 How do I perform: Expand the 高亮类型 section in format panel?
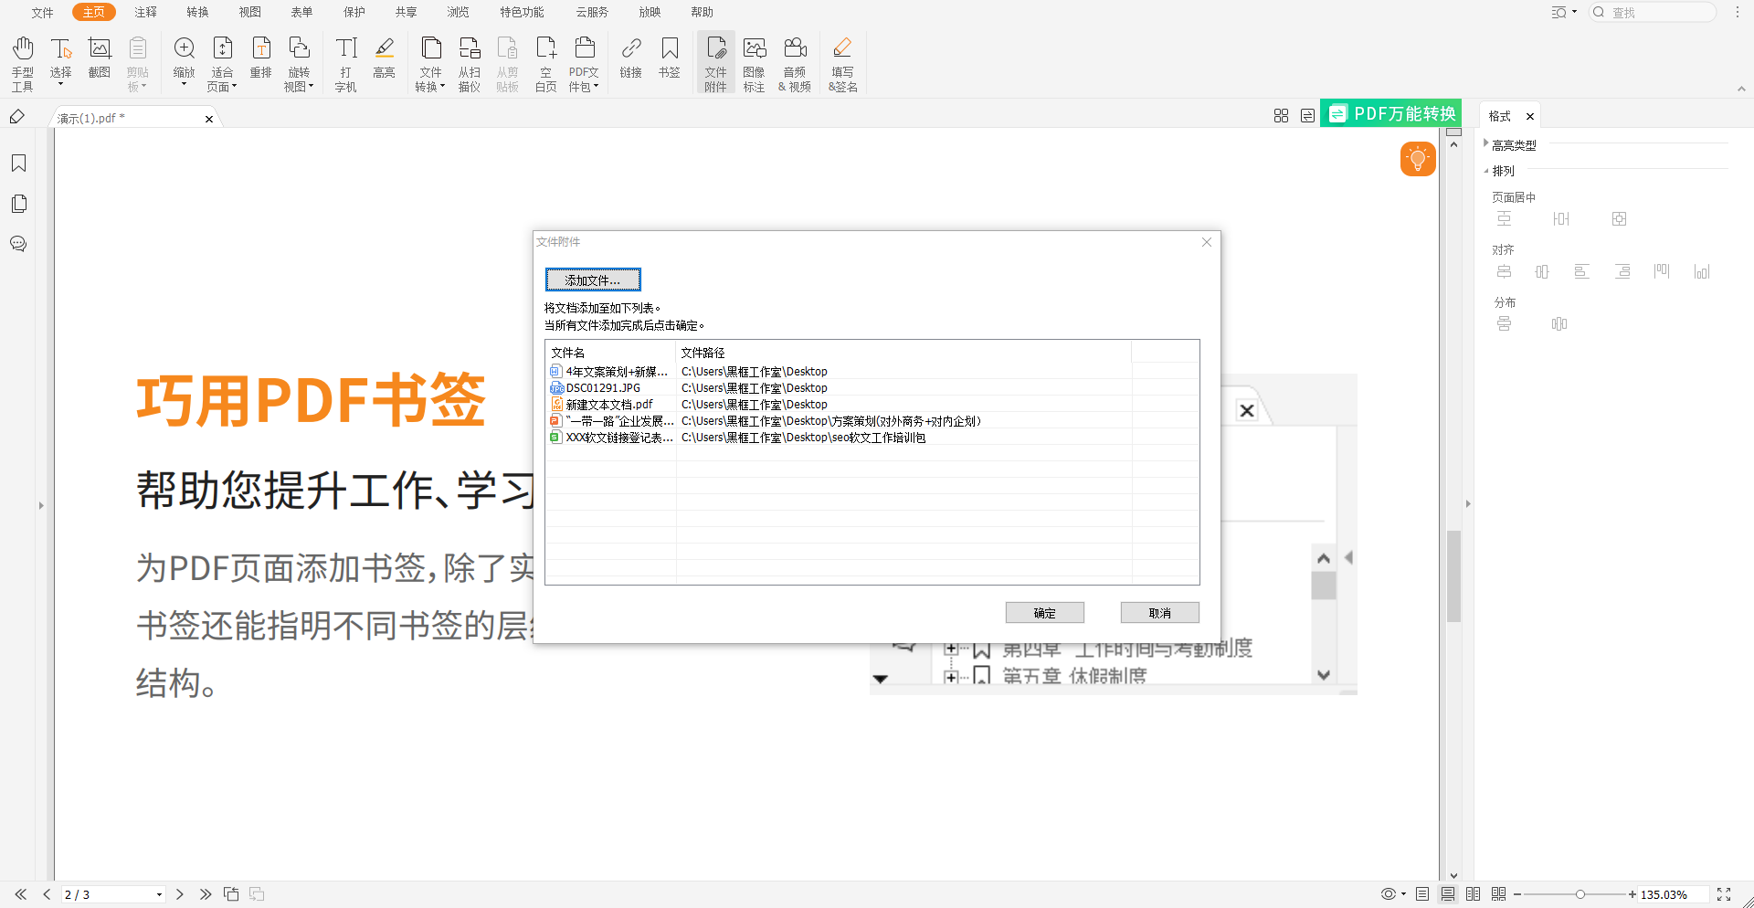[x=1485, y=143]
